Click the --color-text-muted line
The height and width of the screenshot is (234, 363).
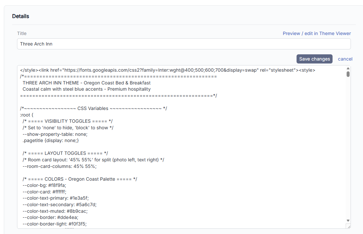pyautogui.click(x=55, y=211)
